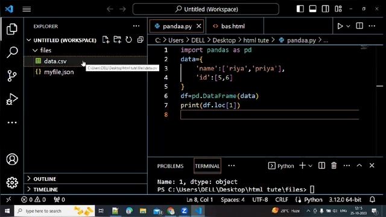Change indentation Spaces: 4

pos(233,200)
